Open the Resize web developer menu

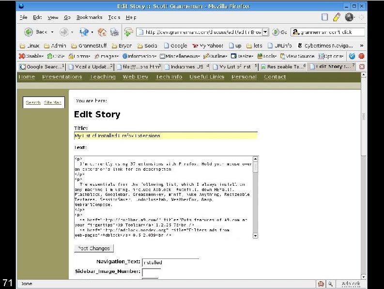pos(242,56)
